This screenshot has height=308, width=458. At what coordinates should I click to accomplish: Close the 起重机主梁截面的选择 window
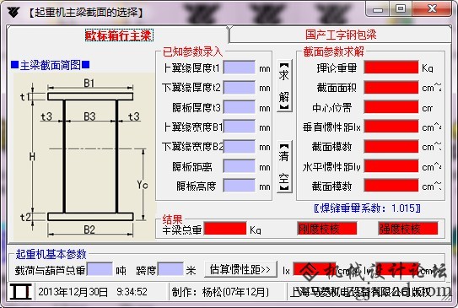tap(432, 9)
